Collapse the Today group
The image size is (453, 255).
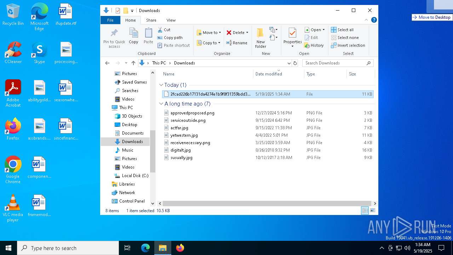click(x=161, y=85)
